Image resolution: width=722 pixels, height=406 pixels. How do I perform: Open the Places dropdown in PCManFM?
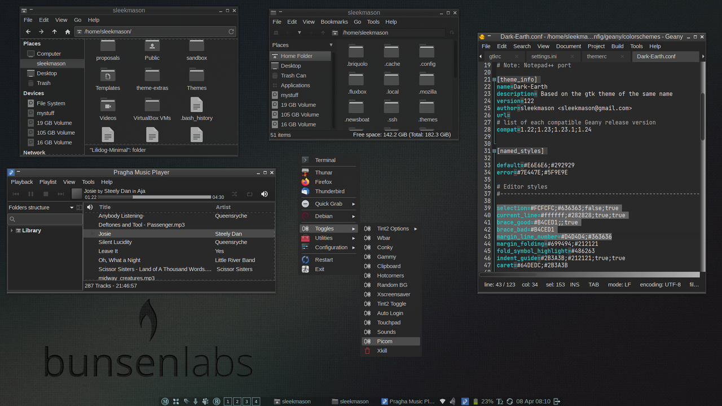coord(331,45)
